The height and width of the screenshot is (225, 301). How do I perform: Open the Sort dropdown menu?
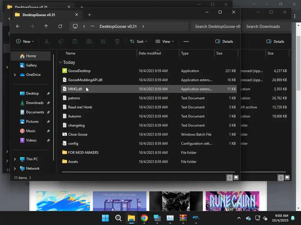coord(138,42)
